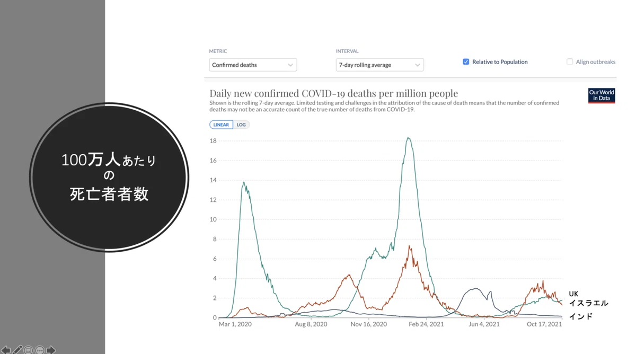The image size is (636, 354).
Task: Open the see all slides button
Action: [29, 350]
